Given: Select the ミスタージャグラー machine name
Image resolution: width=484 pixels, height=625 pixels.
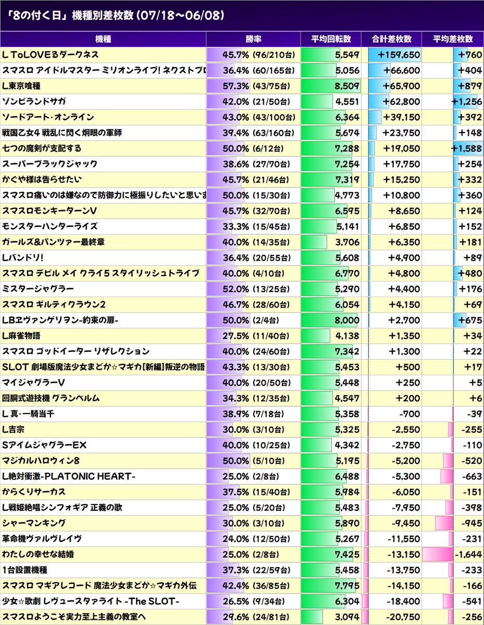Looking at the screenshot, I should (x=38, y=289).
